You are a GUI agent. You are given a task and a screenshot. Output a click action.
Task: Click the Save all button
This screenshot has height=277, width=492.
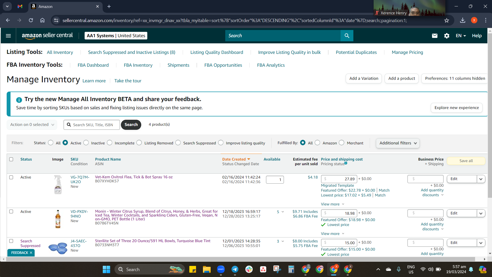tap(466, 161)
